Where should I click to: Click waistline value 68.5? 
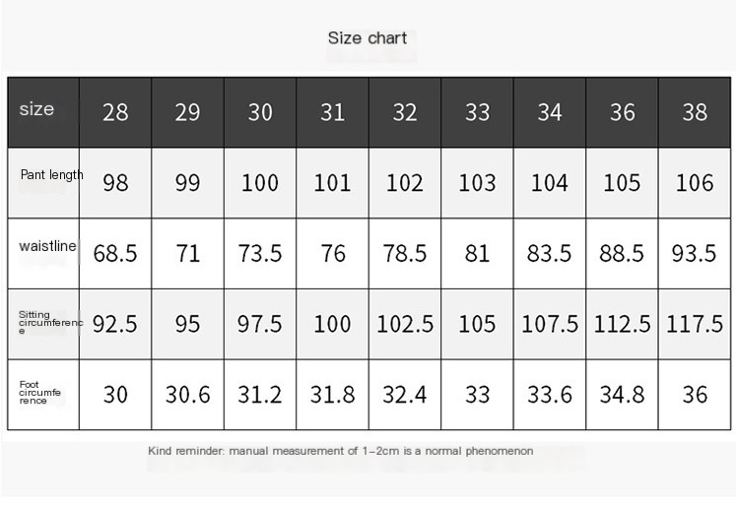[115, 254]
